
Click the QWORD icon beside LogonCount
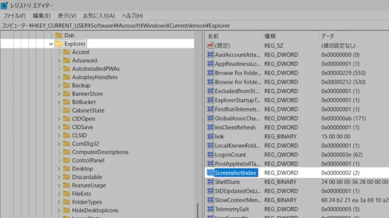[210, 155]
